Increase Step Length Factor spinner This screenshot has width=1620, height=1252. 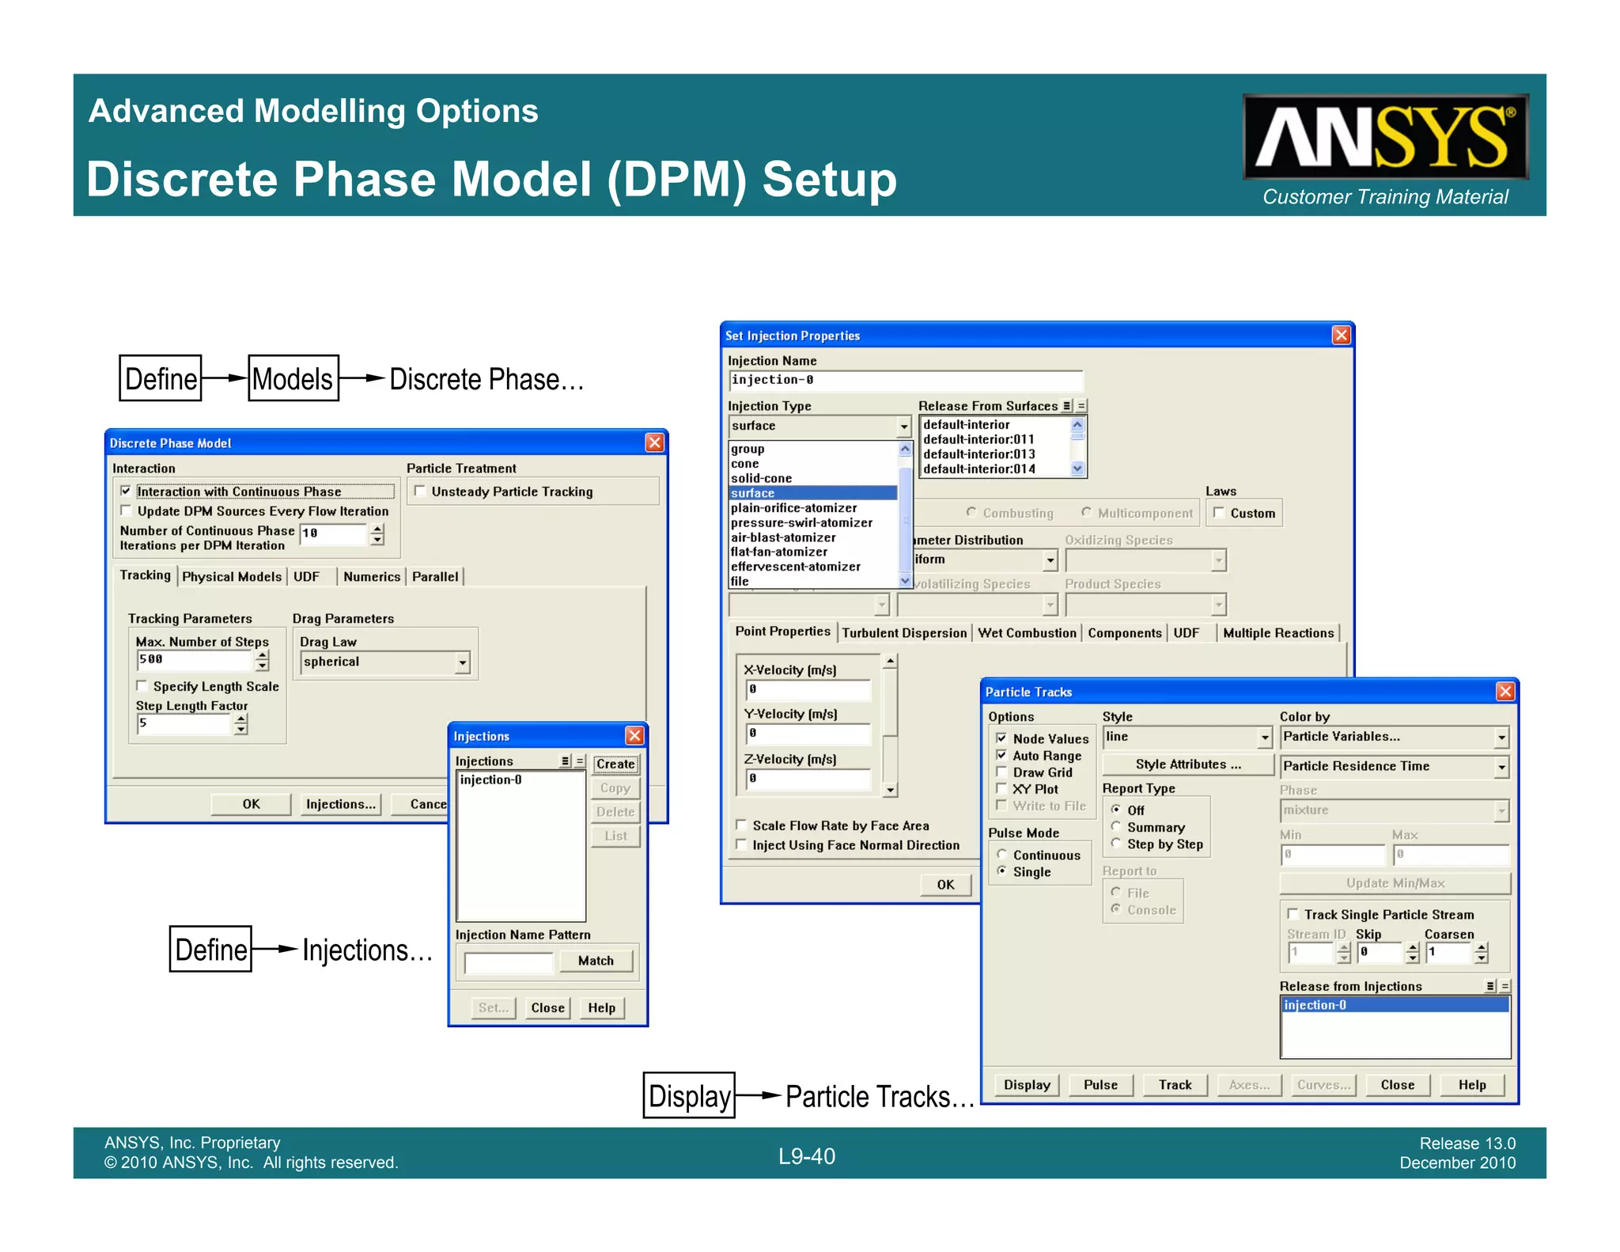[x=241, y=719]
